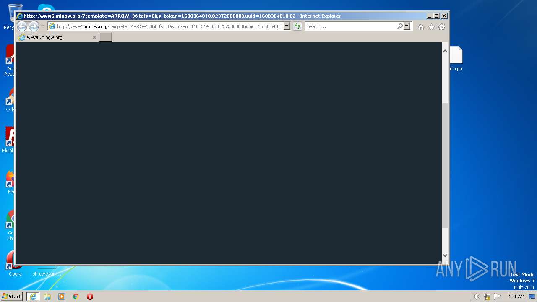Click the volume speaker tray icon
537x302 pixels.
click(477, 297)
